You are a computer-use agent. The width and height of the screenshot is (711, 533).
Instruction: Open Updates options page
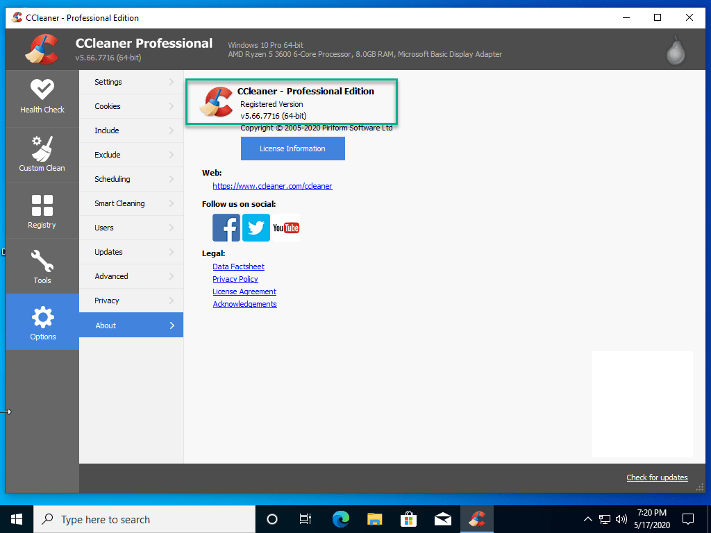click(131, 251)
